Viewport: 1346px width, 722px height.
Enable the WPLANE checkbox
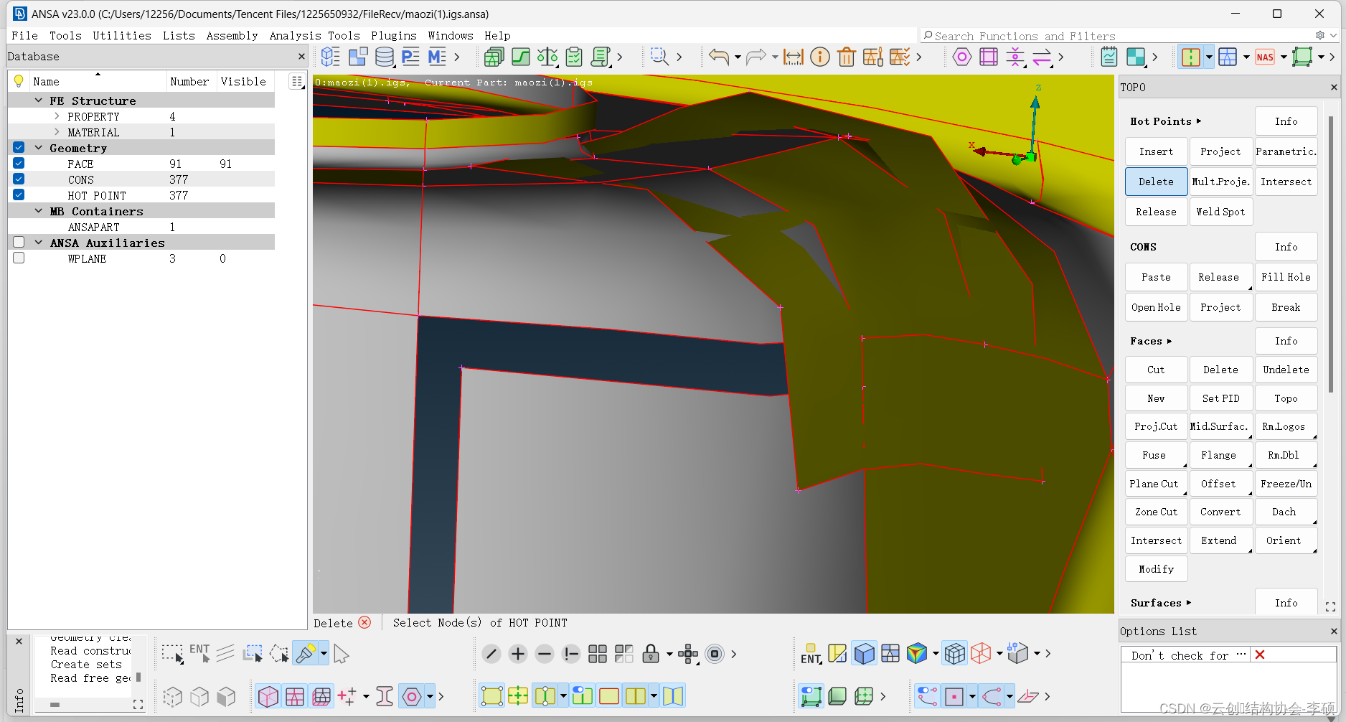[19, 258]
